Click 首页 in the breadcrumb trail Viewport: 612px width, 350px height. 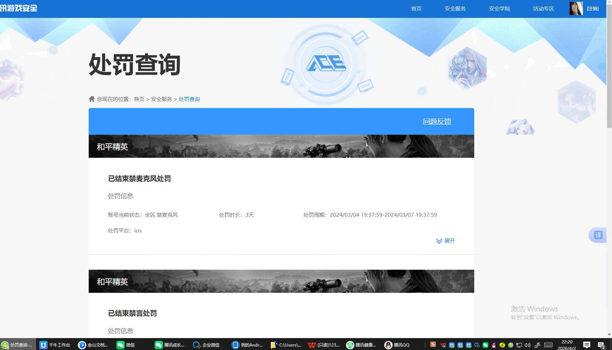coord(139,99)
